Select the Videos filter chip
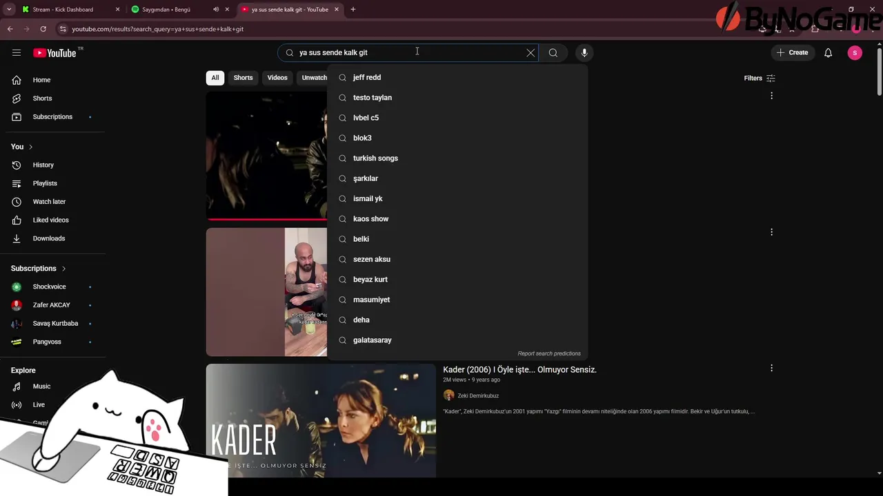The height and width of the screenshot is (496, 883). tap(277, 78)
